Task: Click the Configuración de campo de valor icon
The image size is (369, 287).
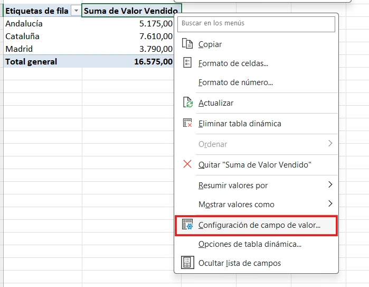Action: 187,225
